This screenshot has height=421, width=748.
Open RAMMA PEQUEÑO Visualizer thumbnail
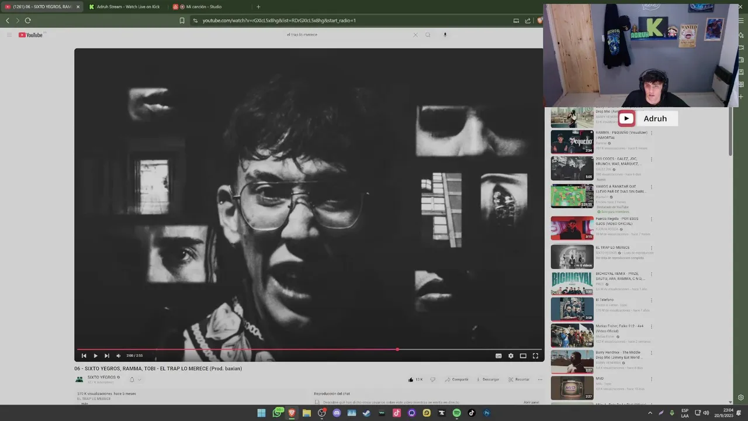572,142
